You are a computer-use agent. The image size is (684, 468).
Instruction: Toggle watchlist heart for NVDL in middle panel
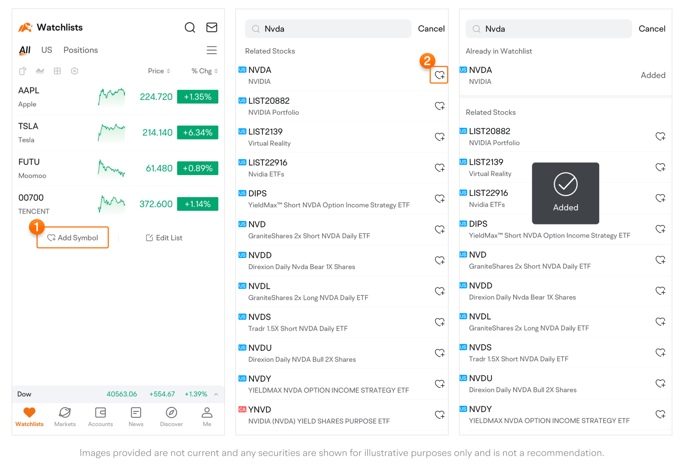439,291
